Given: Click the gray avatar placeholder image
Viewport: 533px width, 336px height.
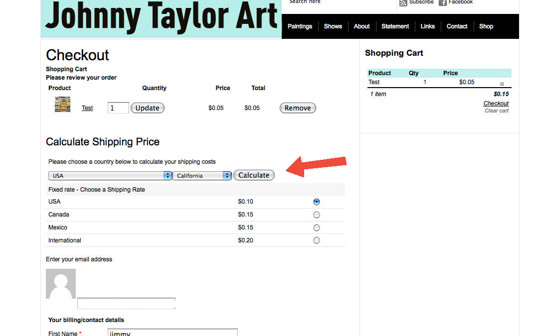Looking at the screenshot, I should [x=61, y=284].
